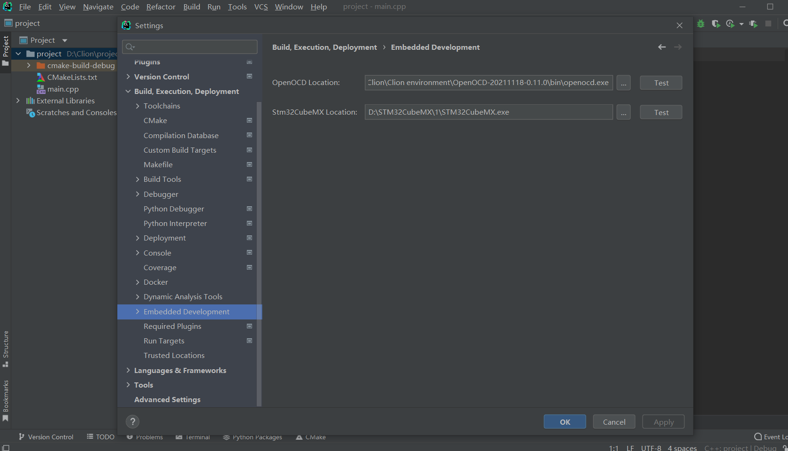Test the Stm32CubeMX location
This screenshot has width=788, height=451.
[661, 112]
